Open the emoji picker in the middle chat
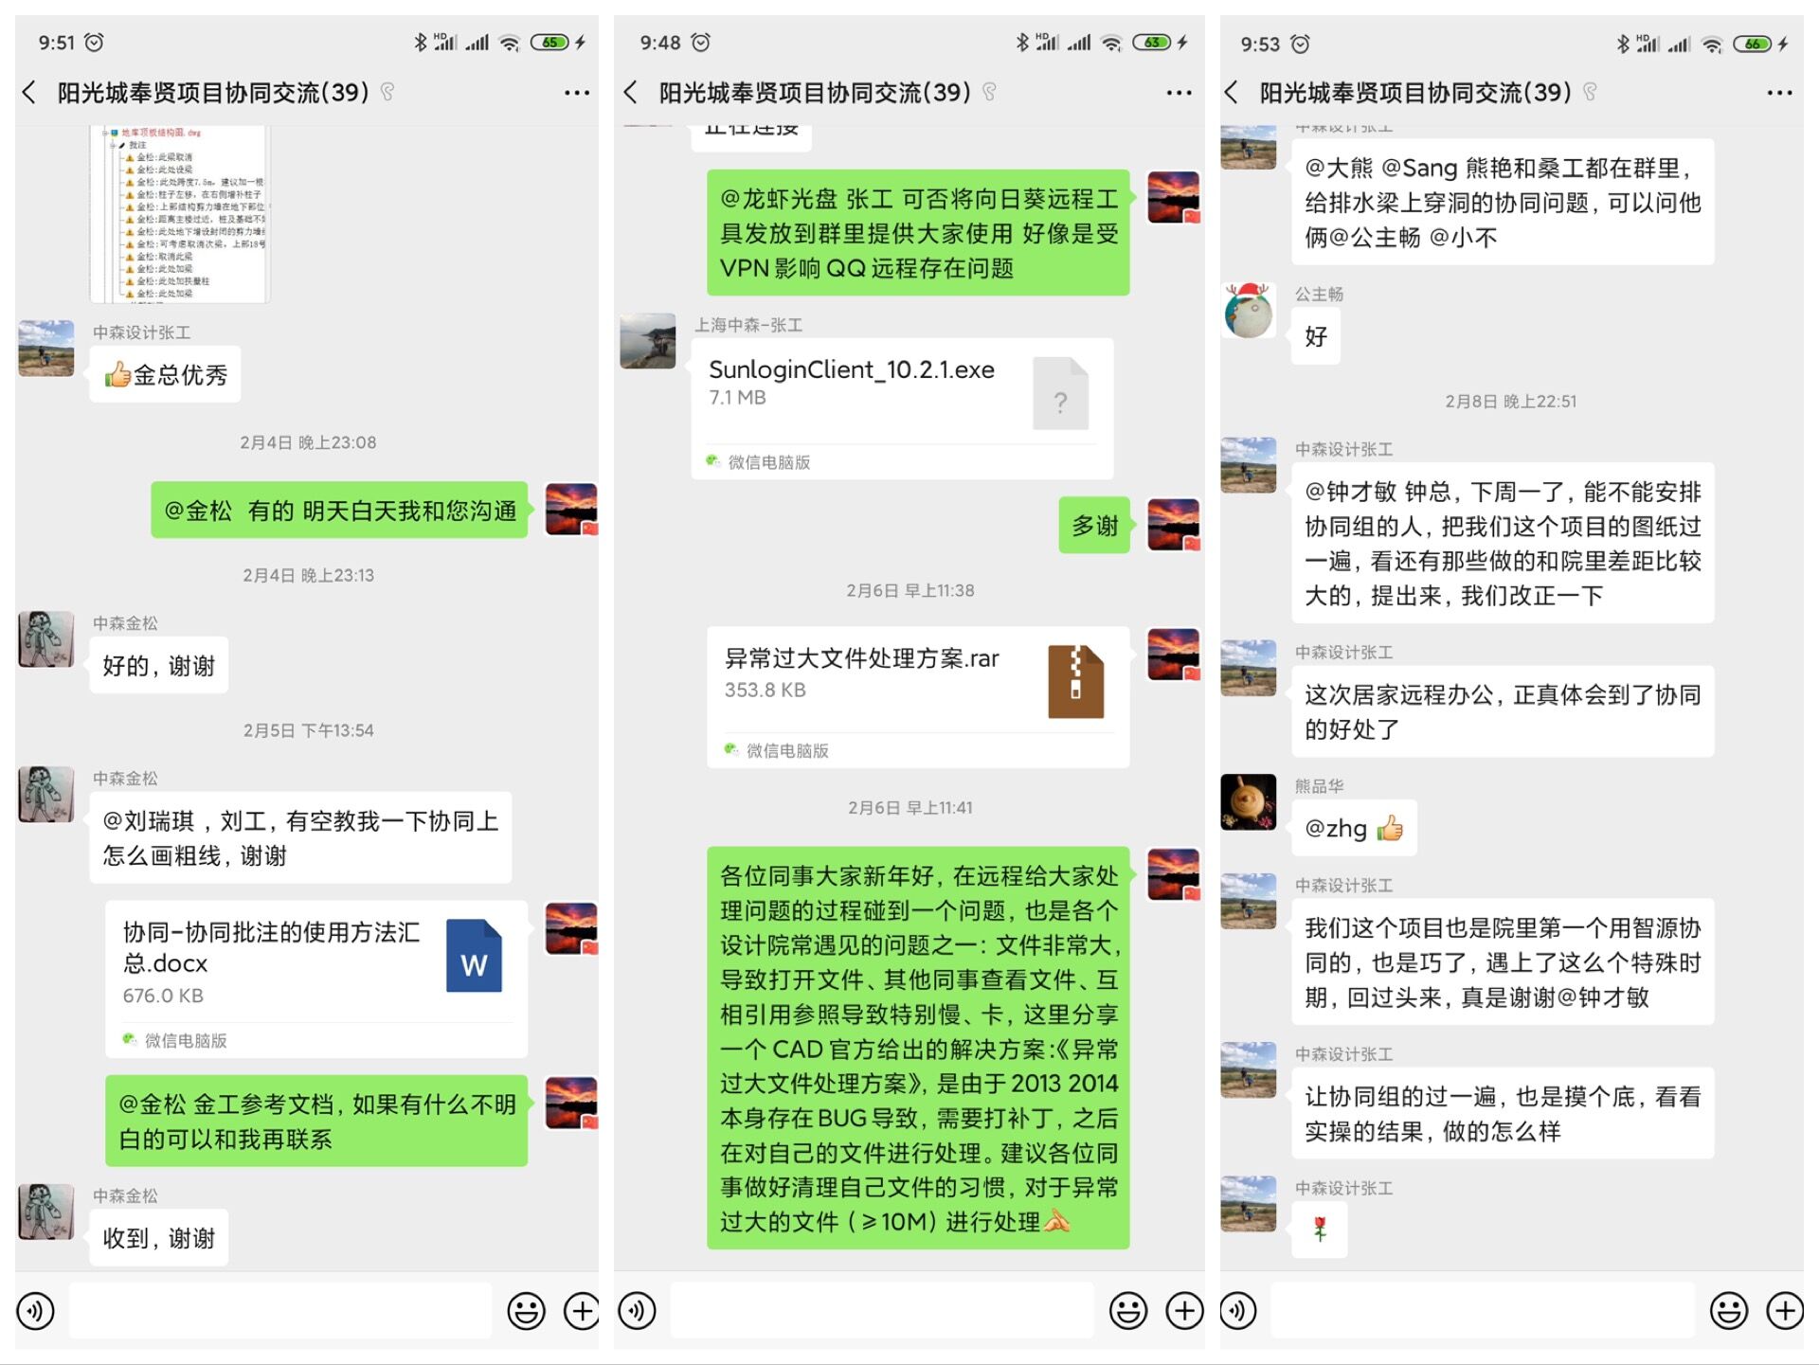This screenshot has height=1365, width=1819. pos(1127,1311)
